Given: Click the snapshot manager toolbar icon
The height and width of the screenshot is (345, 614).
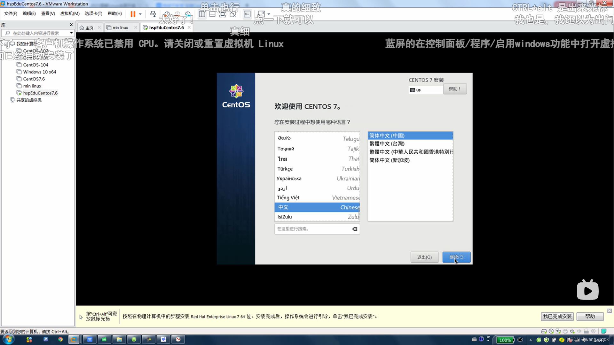Looking at the screenshot, I should click(188, 14).
